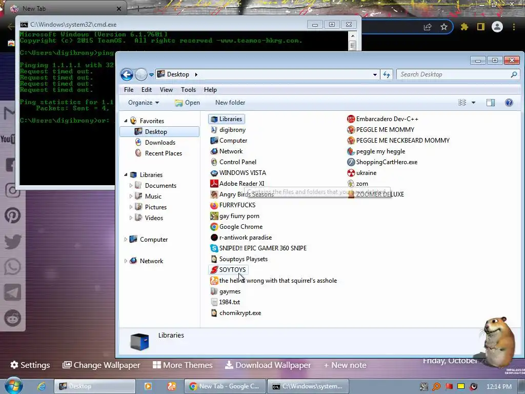The height and width of the screenshot is (394, 525).
Task: Select the digibrony user folder
Action: 228,130
